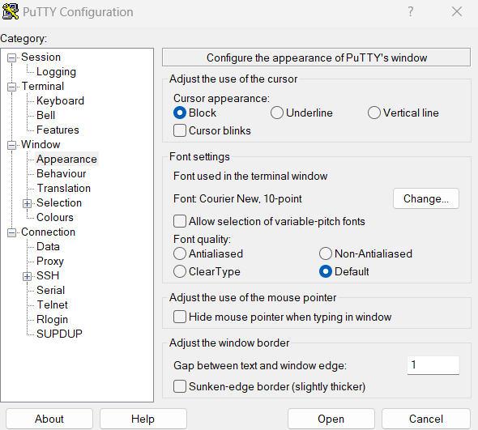Tick Hide mouse pointer when typing
Viewport: 478px width, 430px height.
click(x=180, y=317)
